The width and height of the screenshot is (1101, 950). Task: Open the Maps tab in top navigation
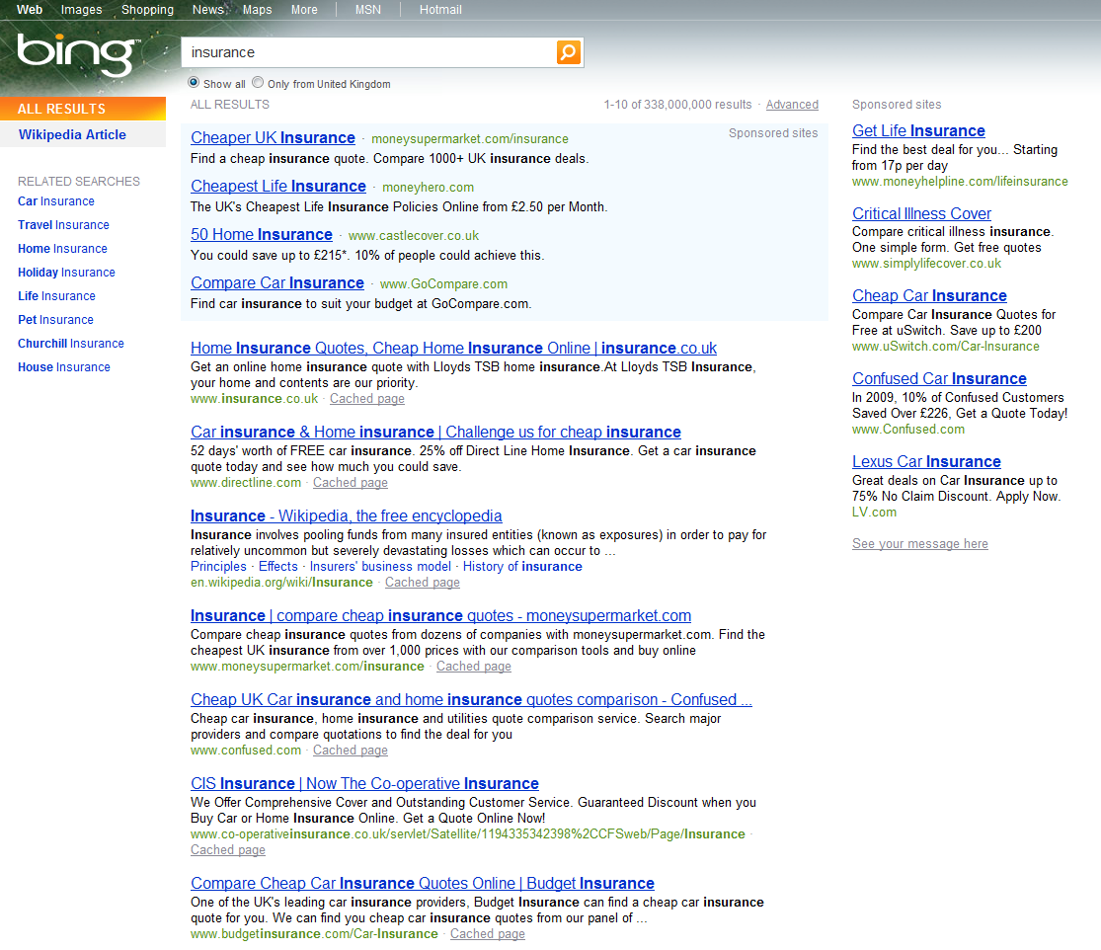[257, 10]
